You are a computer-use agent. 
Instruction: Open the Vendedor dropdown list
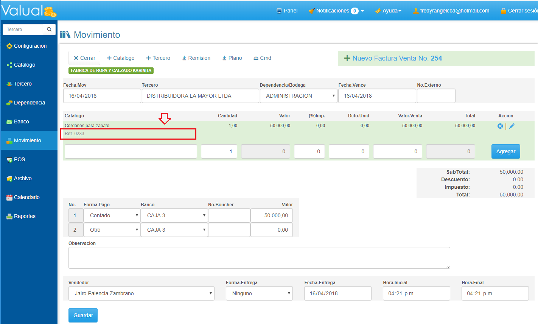[x=141, y=293]
